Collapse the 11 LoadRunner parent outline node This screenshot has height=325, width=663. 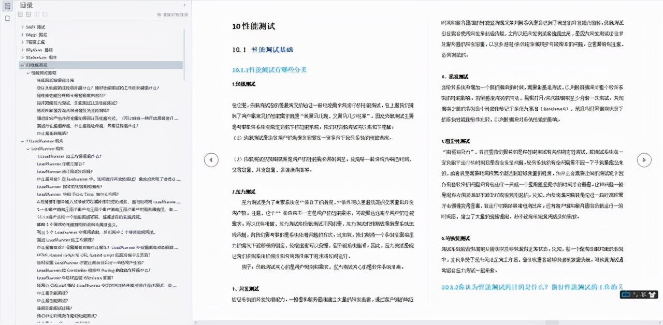coord(22,141)
